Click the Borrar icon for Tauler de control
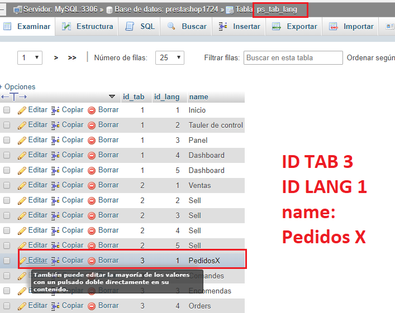The width and height of the screenshot is (395, 313). coord(92,126)
